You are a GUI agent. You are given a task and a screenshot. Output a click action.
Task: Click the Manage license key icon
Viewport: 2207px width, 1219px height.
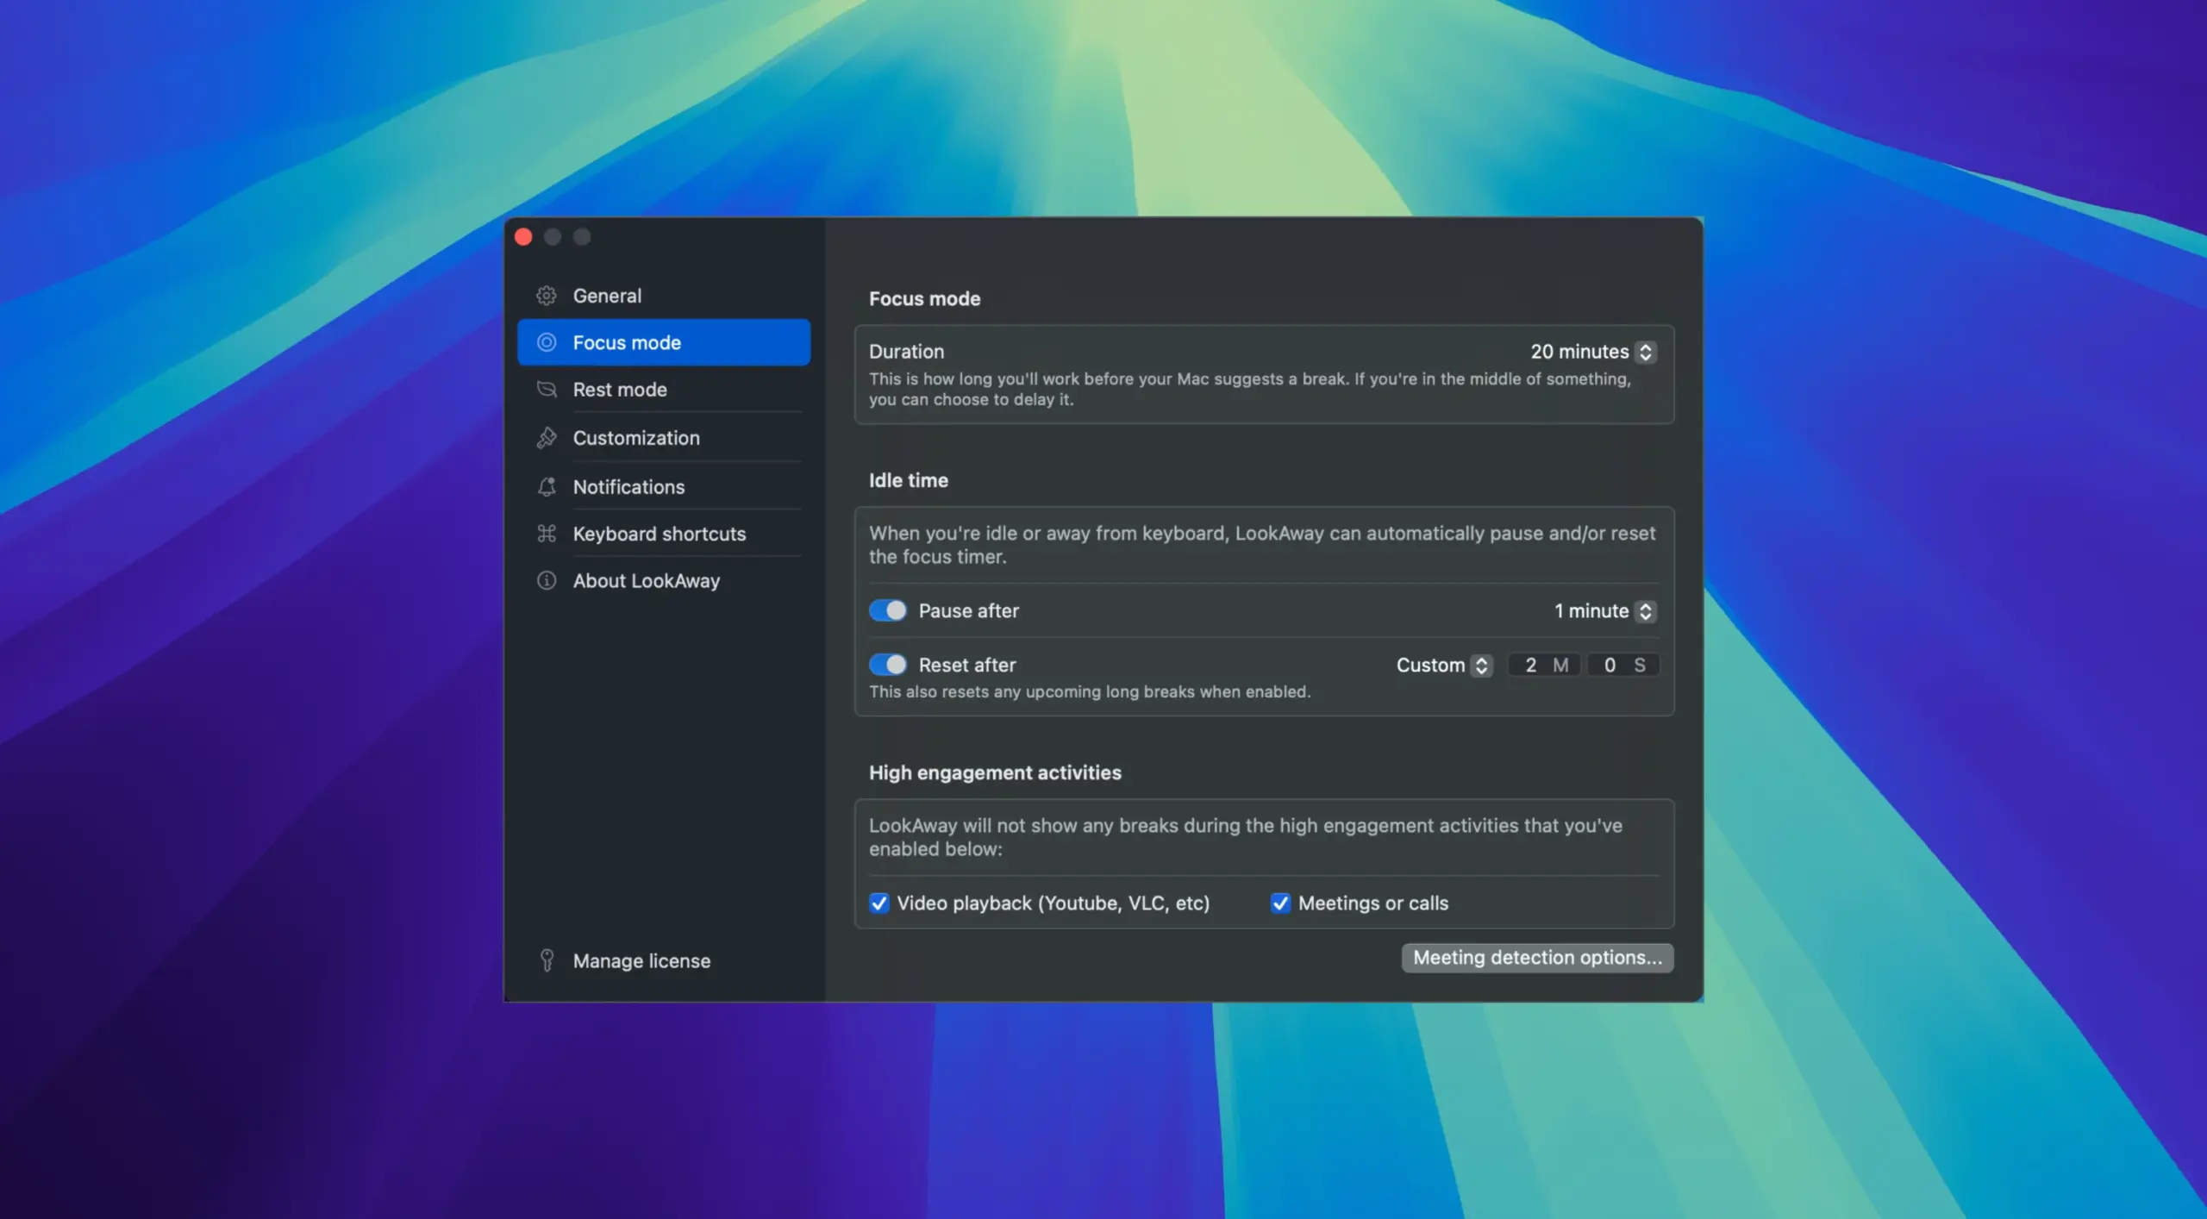point(547,960)
